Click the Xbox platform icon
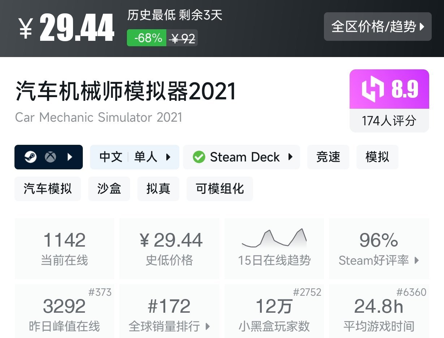The image size is (444, 338). click(50, 157)
